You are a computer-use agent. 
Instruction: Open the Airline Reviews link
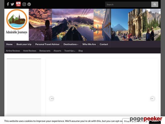pos(13,51)
